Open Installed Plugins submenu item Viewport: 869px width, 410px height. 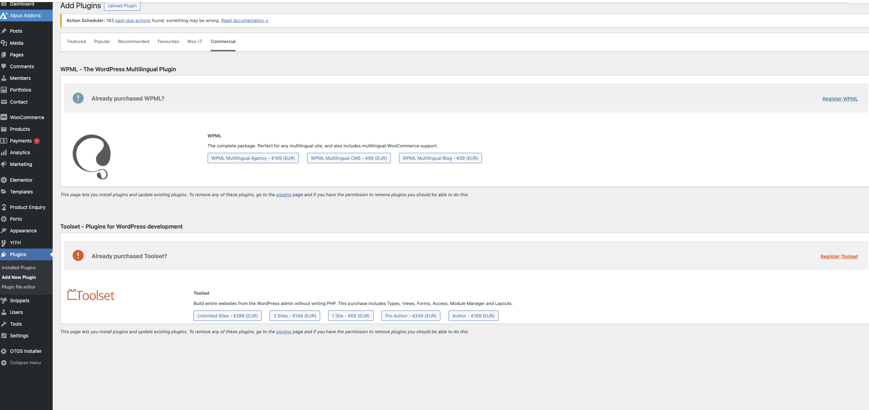(19, 268)
